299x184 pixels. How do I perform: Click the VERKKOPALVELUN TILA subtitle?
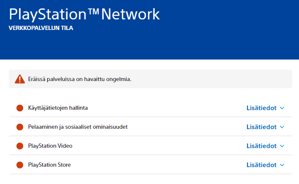tap(41, 28)
